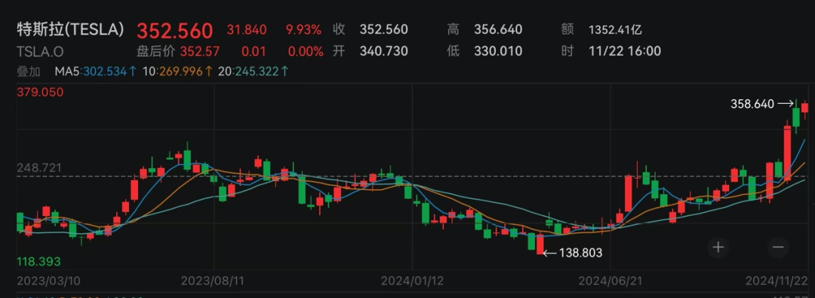The image size is (815, 298).
Task: Click the 2023/08/11 date label
Action: (213, 281)
